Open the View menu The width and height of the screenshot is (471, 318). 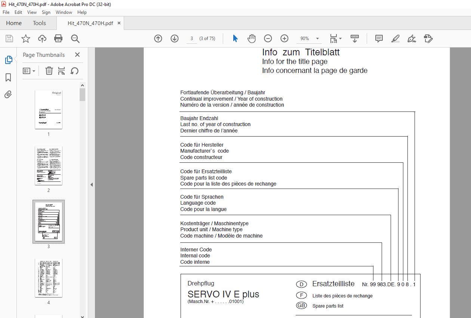click(32, 12)
